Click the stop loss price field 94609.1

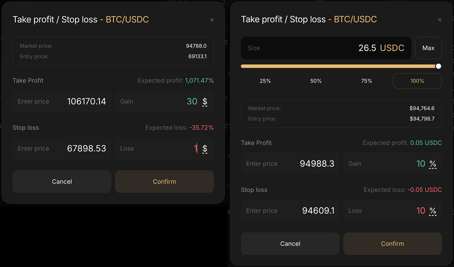[x=290, y=211]
